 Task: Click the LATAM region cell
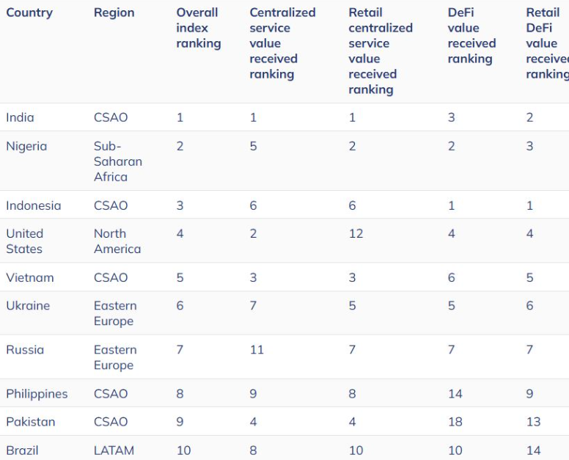point(114,450)
